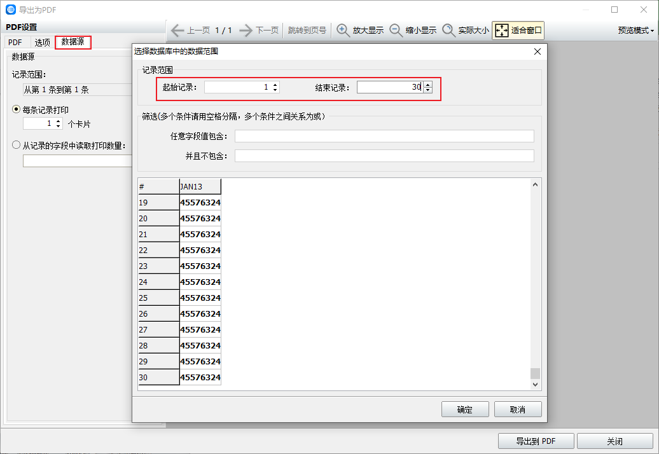Image resolution: width=659 pixels, height=454 pixels.
Task: Select row 28 in the data table
Action: (179, 346)
